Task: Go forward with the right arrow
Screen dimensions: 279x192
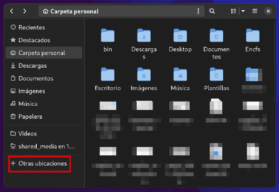Action: (25, 11)
